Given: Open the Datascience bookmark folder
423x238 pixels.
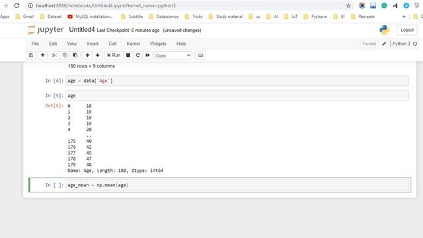Looking at the screenshot, I should pyautogui.click(x=164, y=17).
